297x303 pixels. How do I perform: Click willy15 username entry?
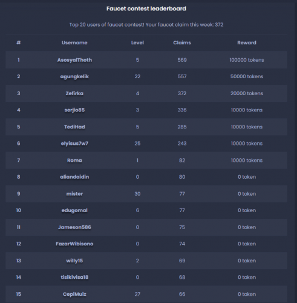74,261
